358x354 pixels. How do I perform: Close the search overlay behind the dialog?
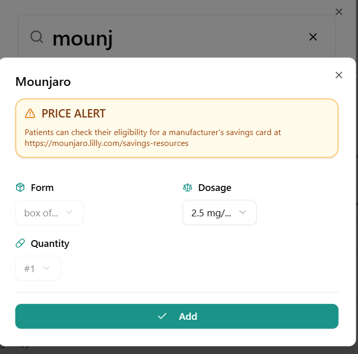339,12
